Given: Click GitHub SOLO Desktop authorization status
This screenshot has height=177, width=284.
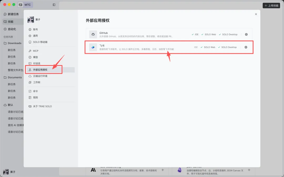Looking at the screenshot, I should [228, 34].
